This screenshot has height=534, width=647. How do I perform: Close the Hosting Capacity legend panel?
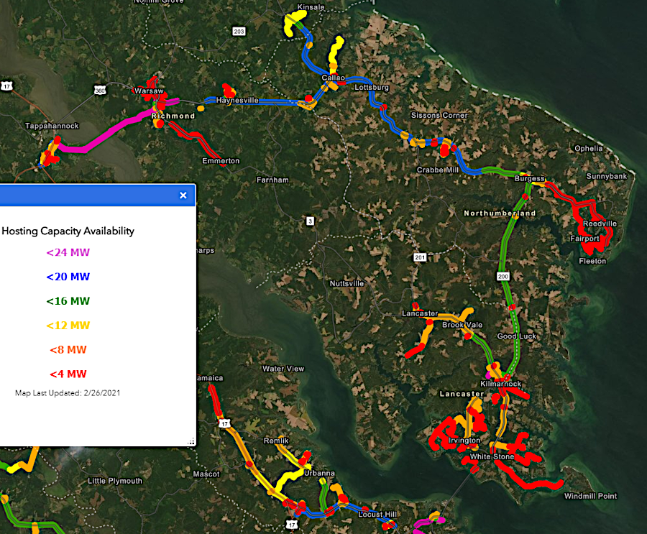tap(183, 195)
